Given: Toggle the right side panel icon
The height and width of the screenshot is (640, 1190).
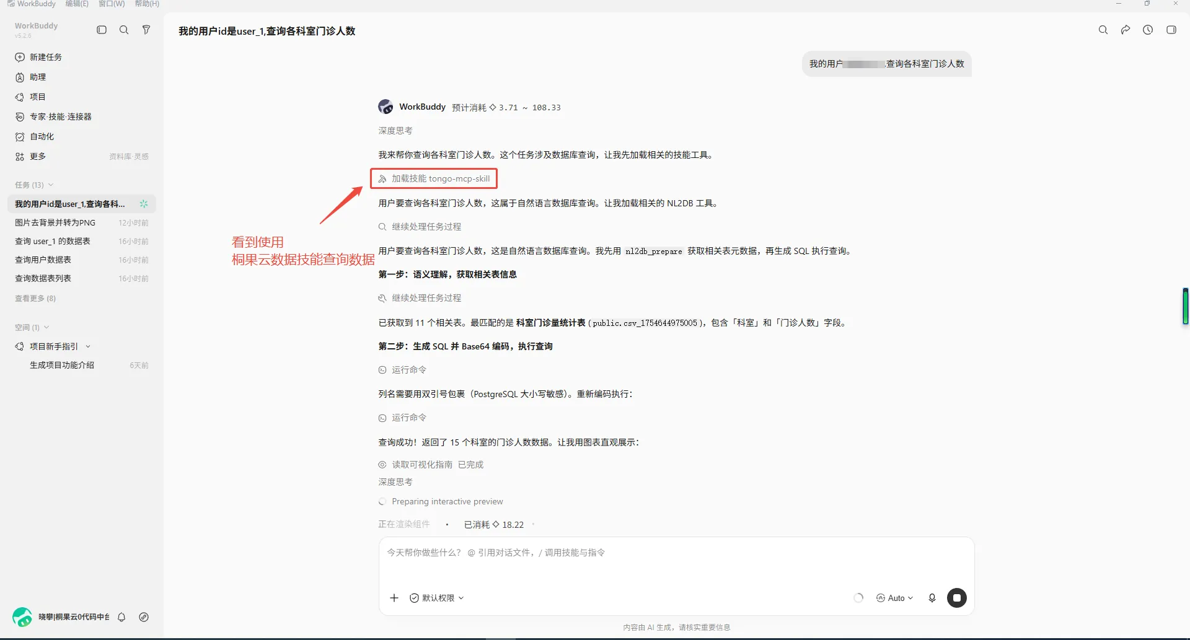Looking at the screenshot, I should [1171, 30].
